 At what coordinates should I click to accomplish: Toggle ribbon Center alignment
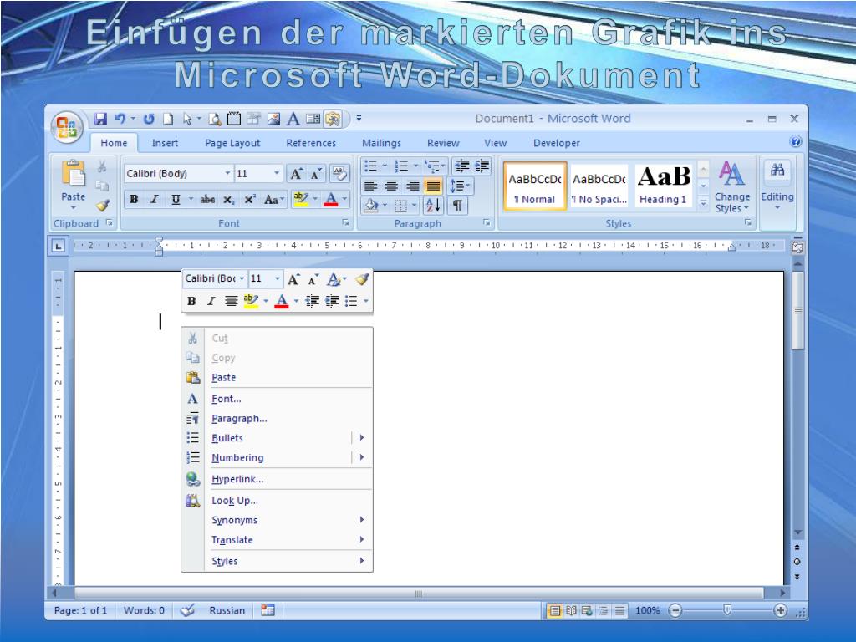click(391, 186)
